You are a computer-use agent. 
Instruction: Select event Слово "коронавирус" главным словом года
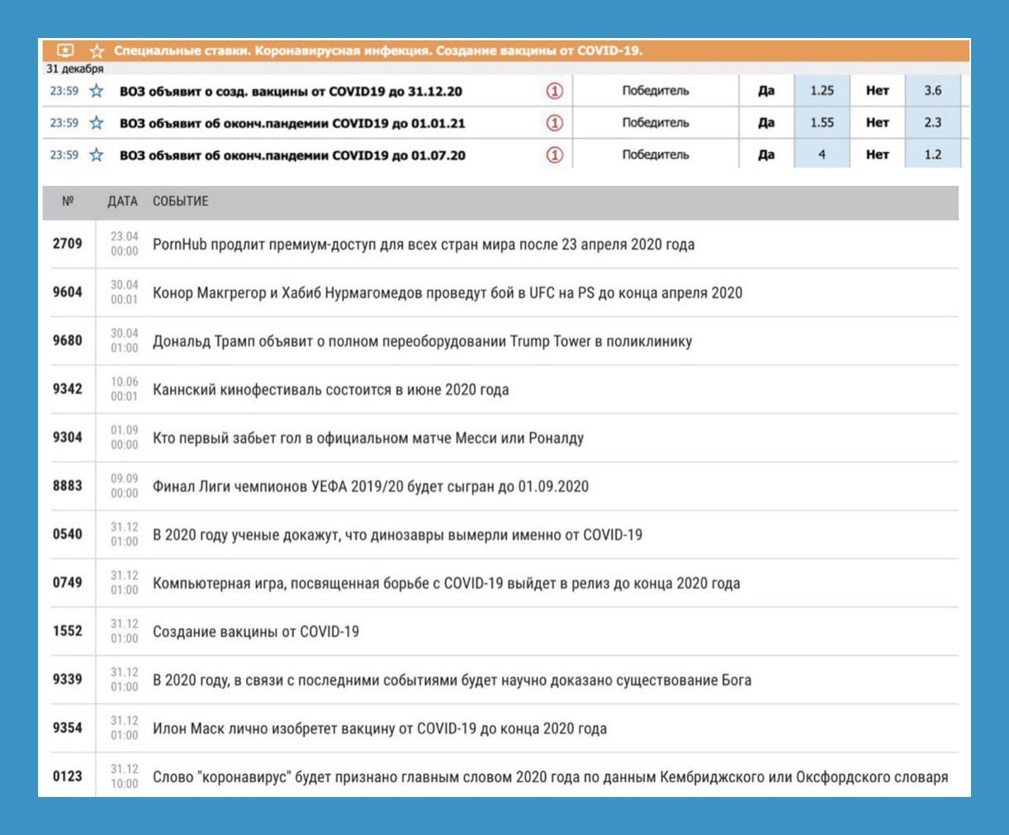tap(550, 777)
